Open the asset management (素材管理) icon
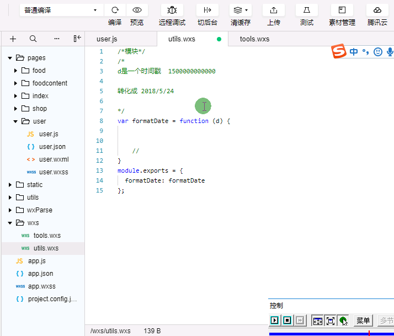Viewport: 394px width, 336px height. [x=342, y=10]
